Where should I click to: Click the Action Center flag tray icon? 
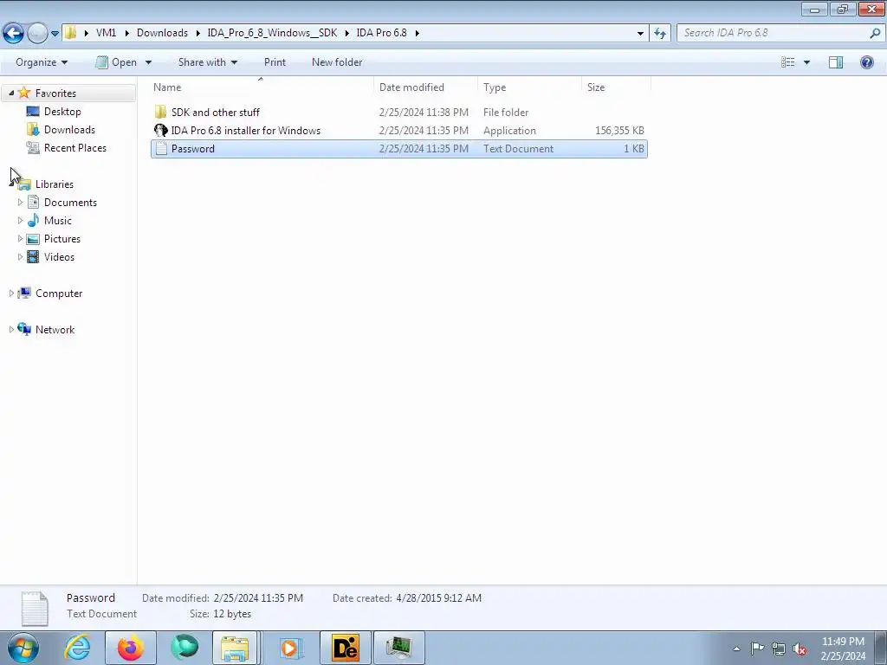(x=757, y=648)
